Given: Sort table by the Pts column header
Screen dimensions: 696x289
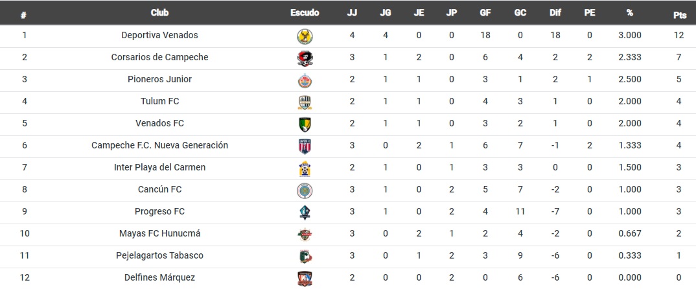Looking at the screenshot, I should click(679, 15).
